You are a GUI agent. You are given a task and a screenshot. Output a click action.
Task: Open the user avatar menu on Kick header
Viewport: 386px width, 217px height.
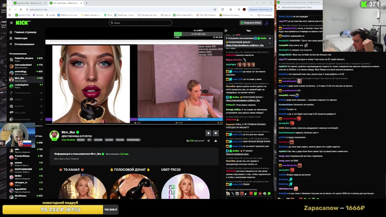click(266, 23)
